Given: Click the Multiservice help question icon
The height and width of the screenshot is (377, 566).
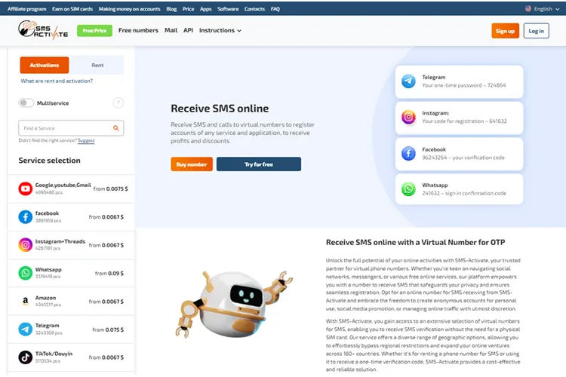Looking at the screenshot, I should click(118, 103).
